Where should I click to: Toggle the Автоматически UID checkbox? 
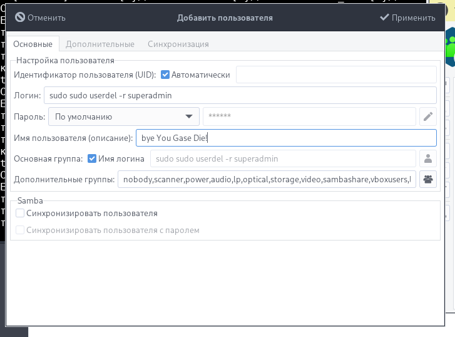pos(166,75)
